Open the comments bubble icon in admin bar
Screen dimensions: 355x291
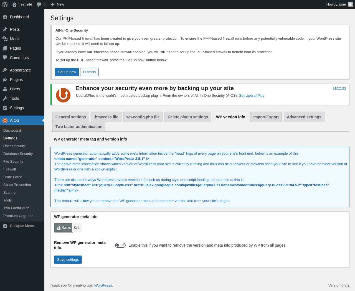(39, 4)
